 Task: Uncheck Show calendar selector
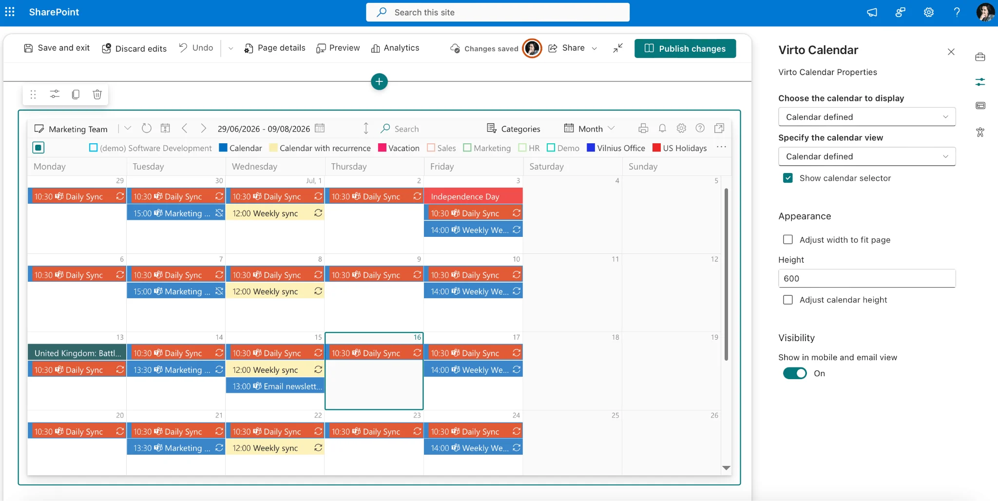click(x=788, y=178)
